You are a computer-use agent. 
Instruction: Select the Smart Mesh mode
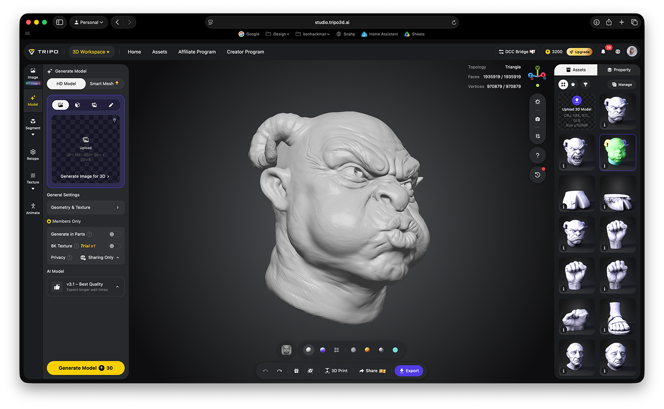point(104,84)
